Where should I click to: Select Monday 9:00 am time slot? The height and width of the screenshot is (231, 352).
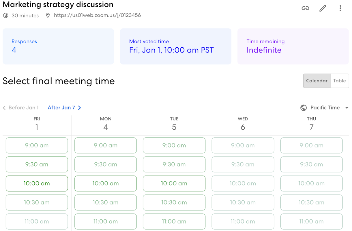click(105, 145)
